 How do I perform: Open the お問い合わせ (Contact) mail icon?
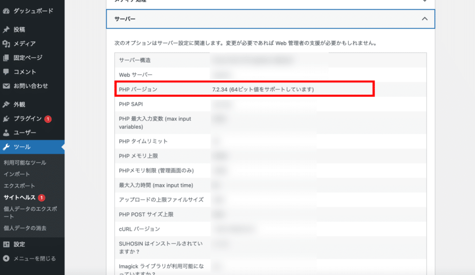pos(6,86)
